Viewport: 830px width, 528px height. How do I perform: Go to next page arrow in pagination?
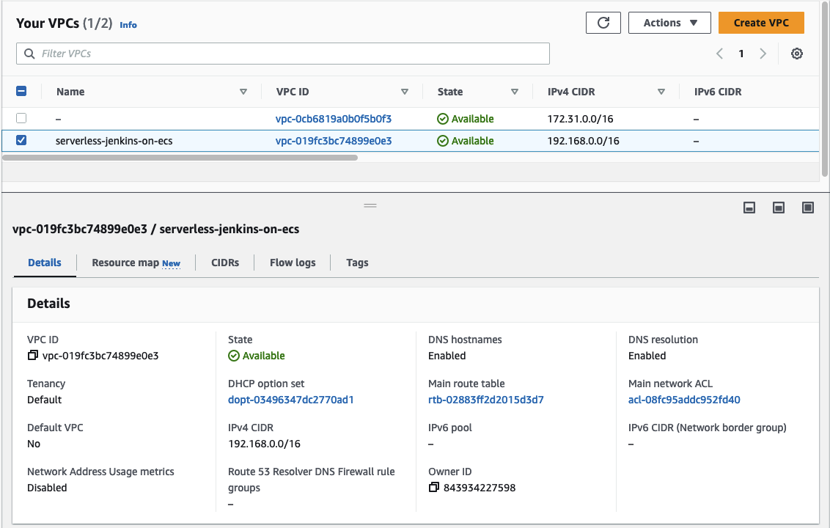[763, 54]
